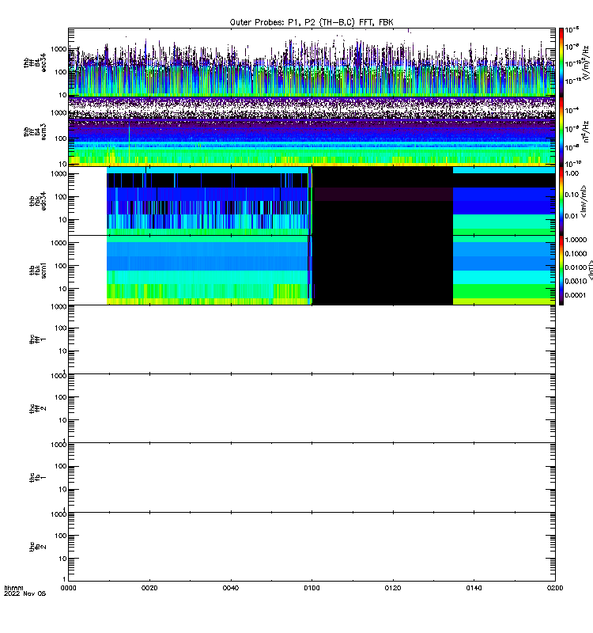The height and width of the screenshot is (633, 593).
Task: Click the empty 'thc fff 1' plot panel
Action: tap(312, 339)
